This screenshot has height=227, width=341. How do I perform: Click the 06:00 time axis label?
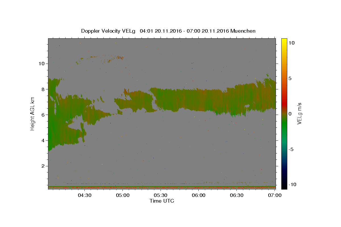[x=199, y=195]
